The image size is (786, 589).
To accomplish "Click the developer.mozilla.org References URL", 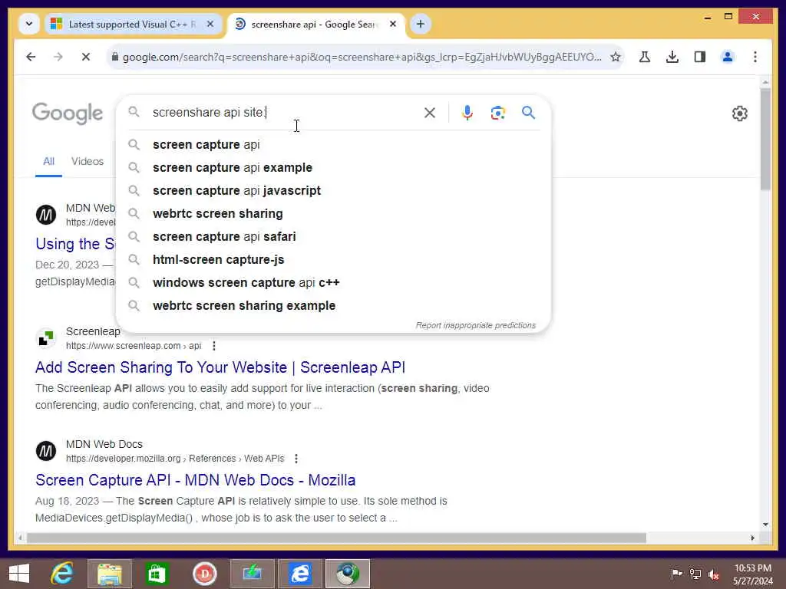I will [x=175, y=459].
